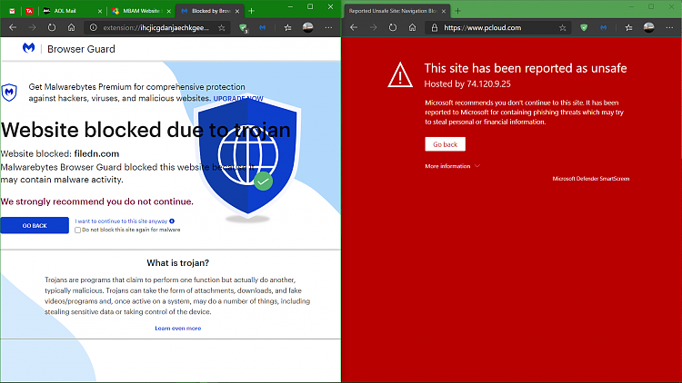The image size is (682, 383).
Task: Select the Blocked by Browser Guard tab
Action: (x=210, y=11)
